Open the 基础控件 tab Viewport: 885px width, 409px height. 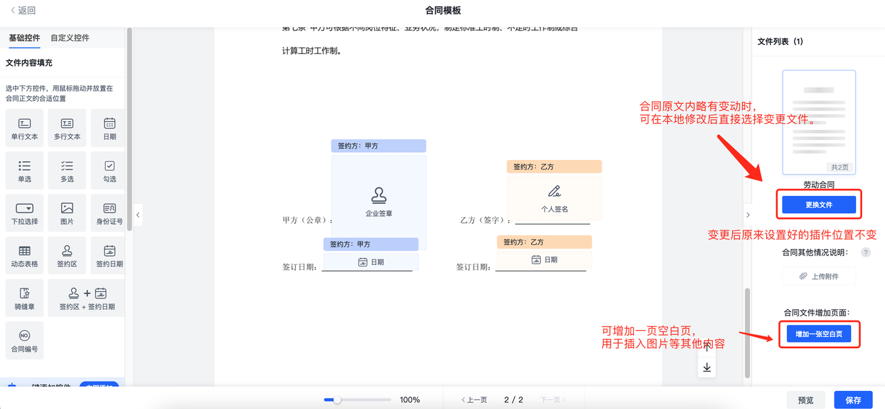point(24,38)
